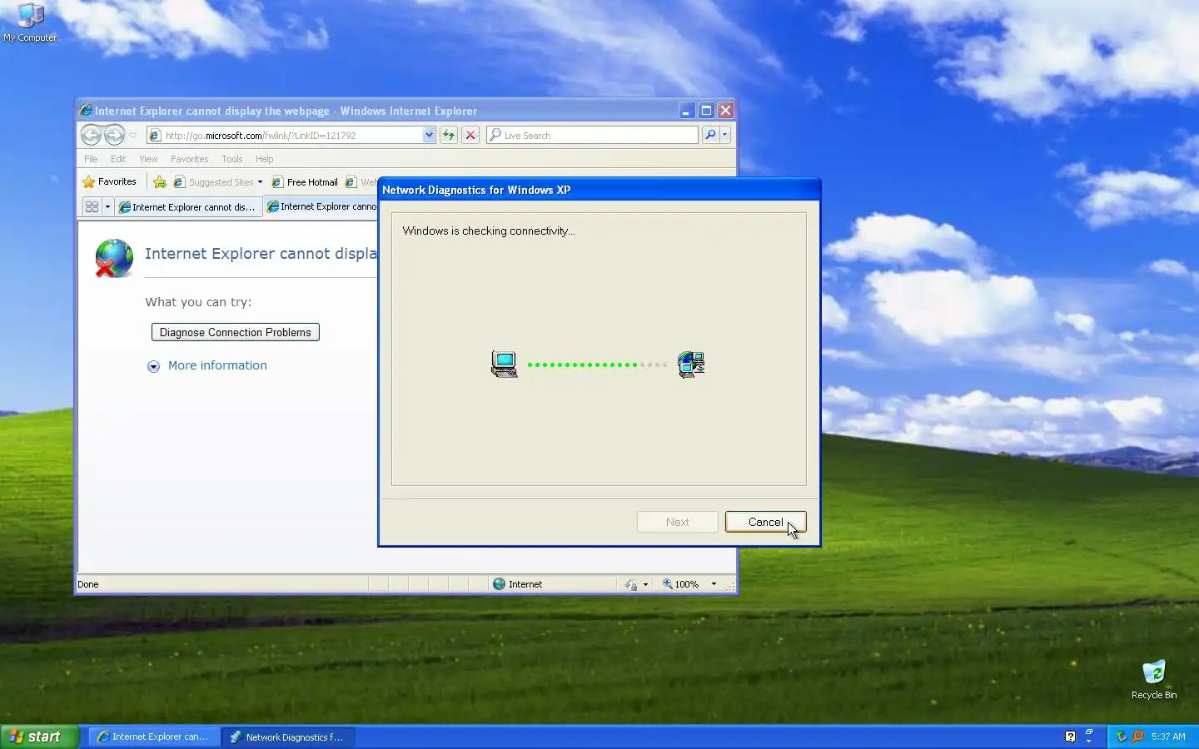Click the Done status text
The width and height of the screenshot is (1199, 749).
[88, 584]
